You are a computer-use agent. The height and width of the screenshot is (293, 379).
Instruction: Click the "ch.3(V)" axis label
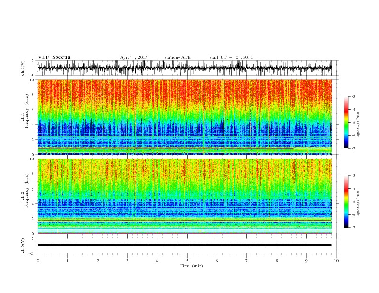pos(22,246)
